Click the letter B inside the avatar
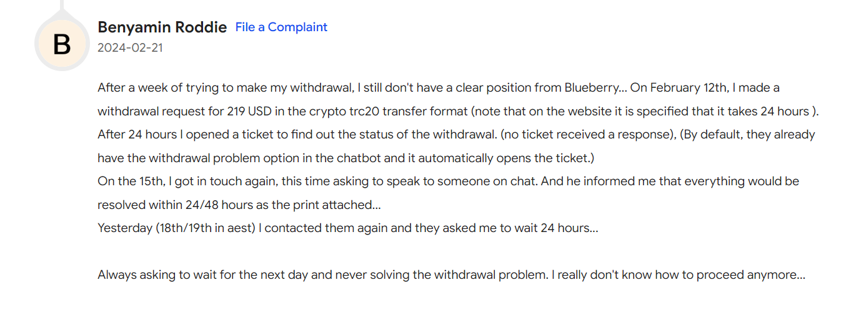 tap(61, 45)
